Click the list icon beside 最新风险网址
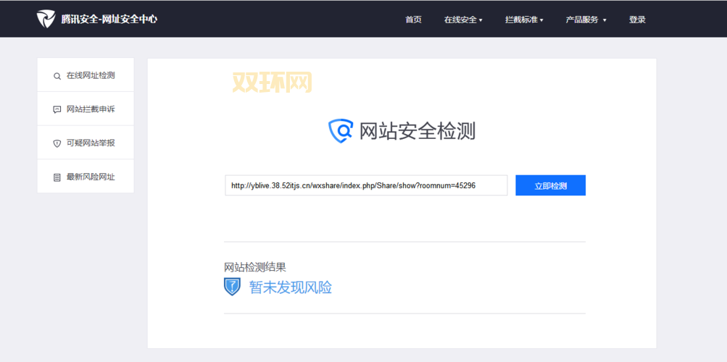Screen dimensions: 727x362 click(x=57, y=177)
